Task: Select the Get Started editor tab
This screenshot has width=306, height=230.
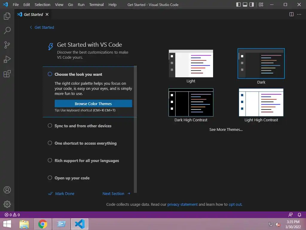Action: coord(33,14)
